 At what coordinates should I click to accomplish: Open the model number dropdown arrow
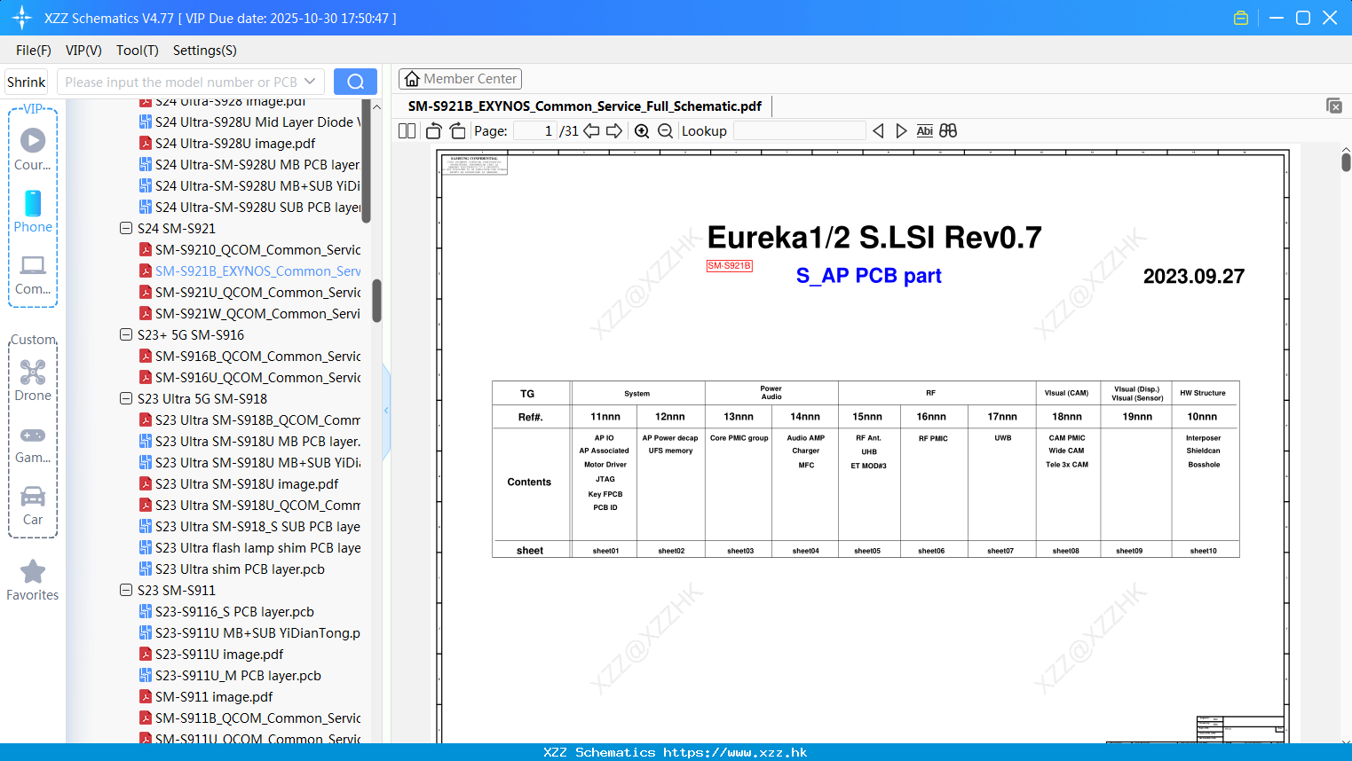pyautogui.click(x=310, y=82)
